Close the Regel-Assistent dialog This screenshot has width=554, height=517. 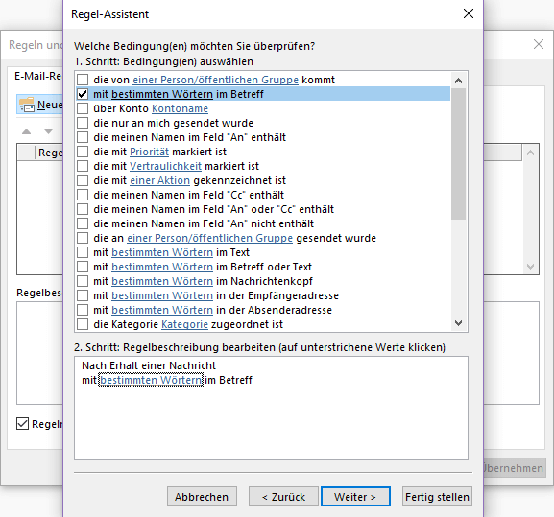point(469,13)
